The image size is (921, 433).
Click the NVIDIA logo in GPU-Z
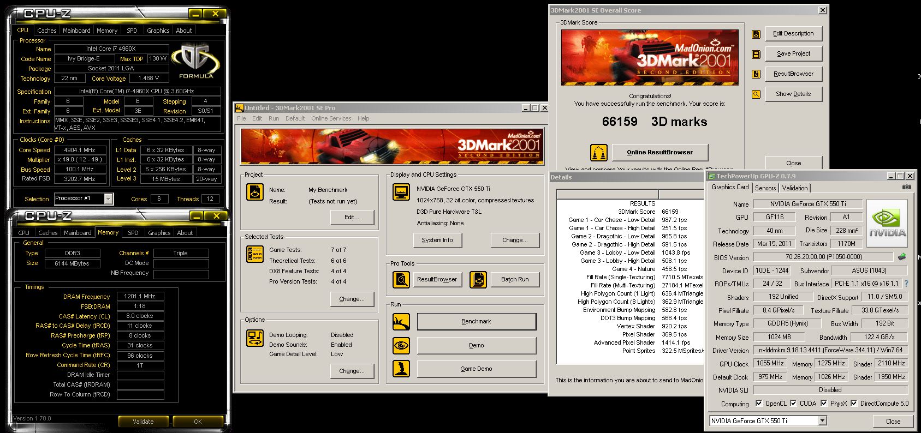[x=887, y=224]
